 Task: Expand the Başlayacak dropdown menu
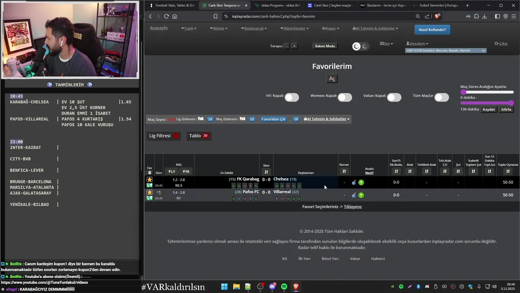tap(254, 28)
